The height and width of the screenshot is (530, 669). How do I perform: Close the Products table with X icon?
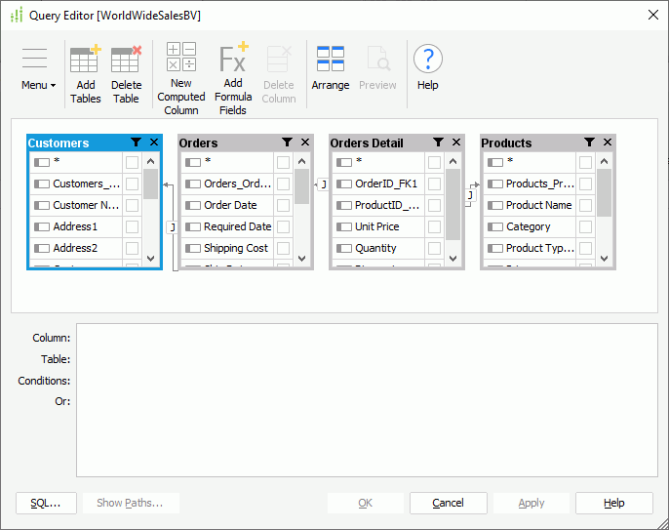coord(607,143)
